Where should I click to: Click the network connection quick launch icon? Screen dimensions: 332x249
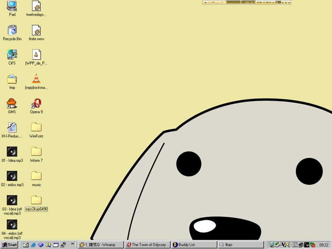pos(63,245)
